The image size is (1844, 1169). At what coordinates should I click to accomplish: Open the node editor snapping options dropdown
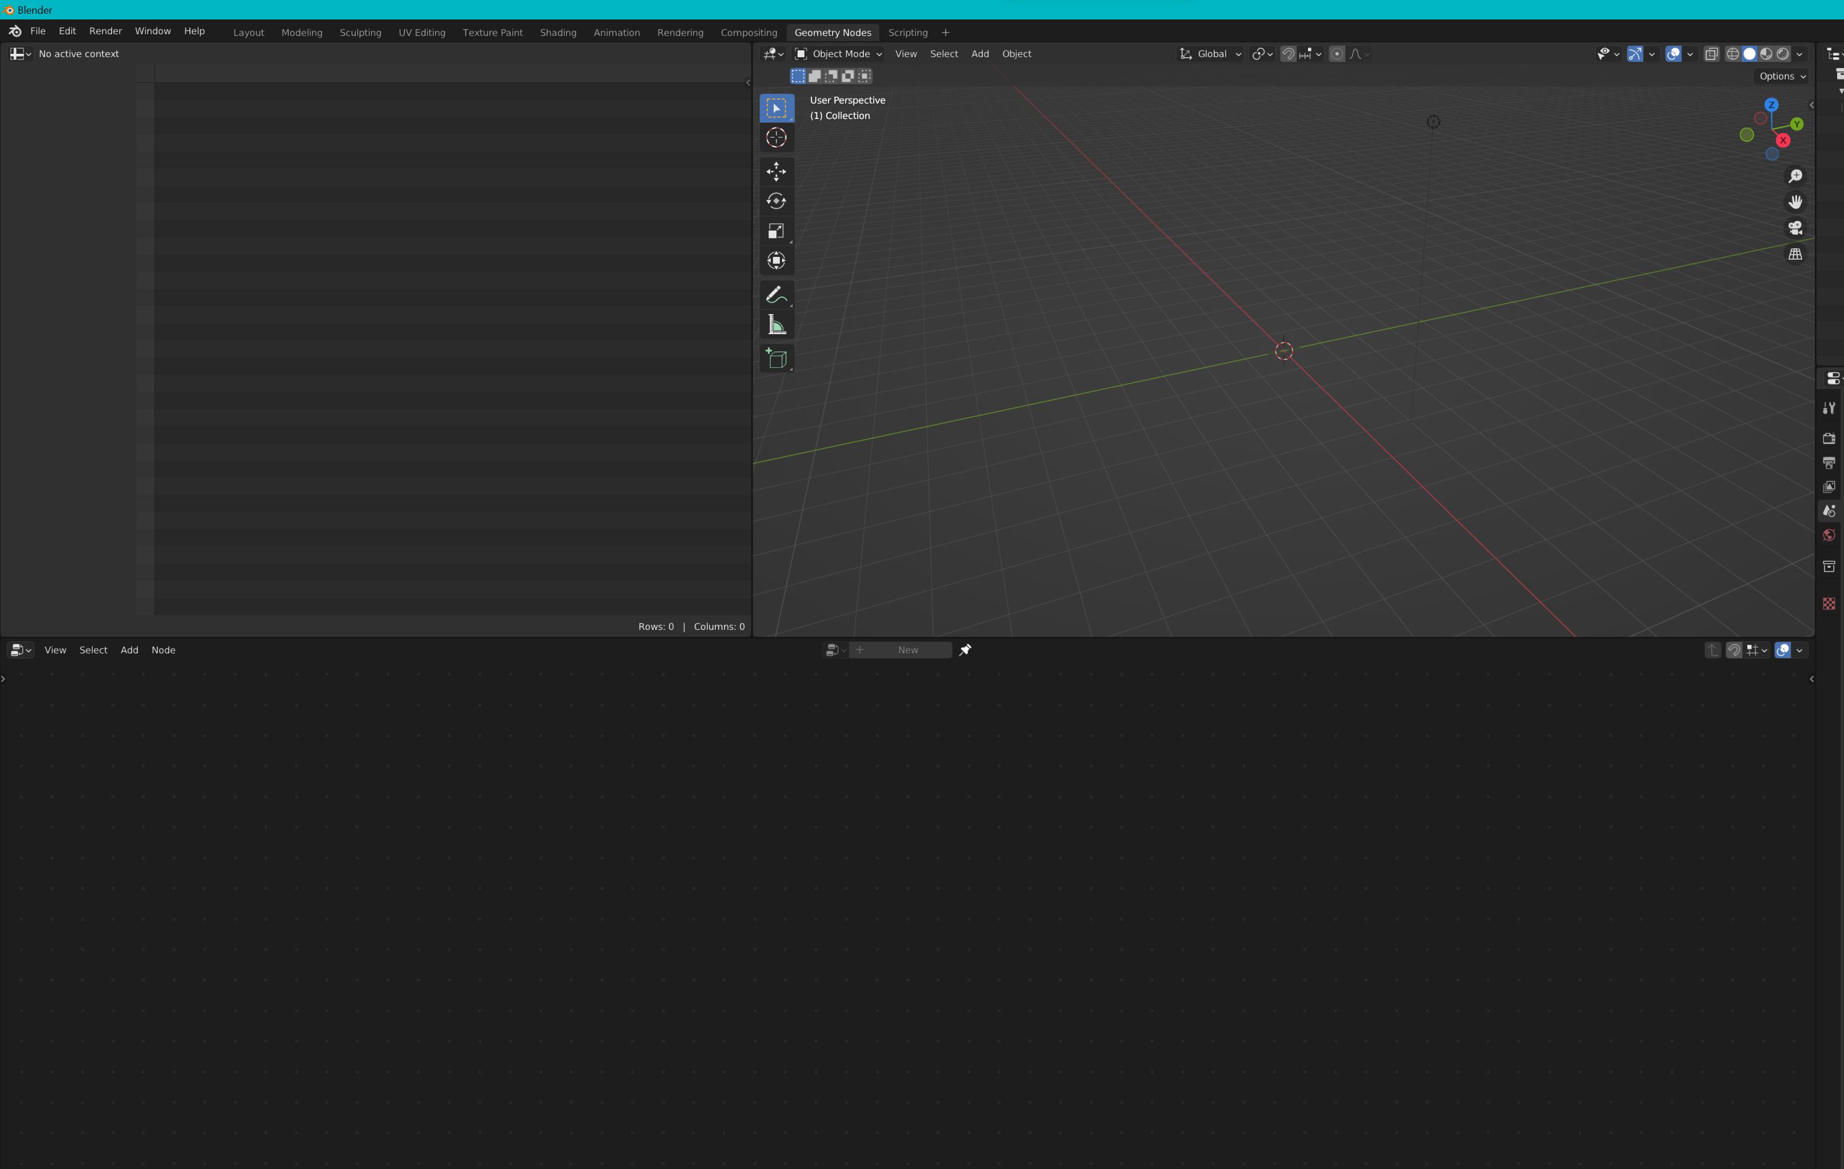click(x=1756, y=649)
